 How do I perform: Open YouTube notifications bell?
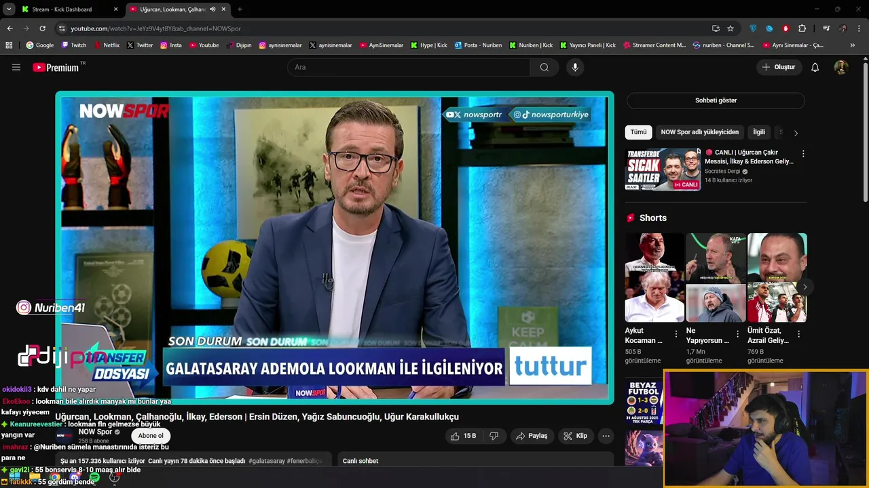point(815,67)
